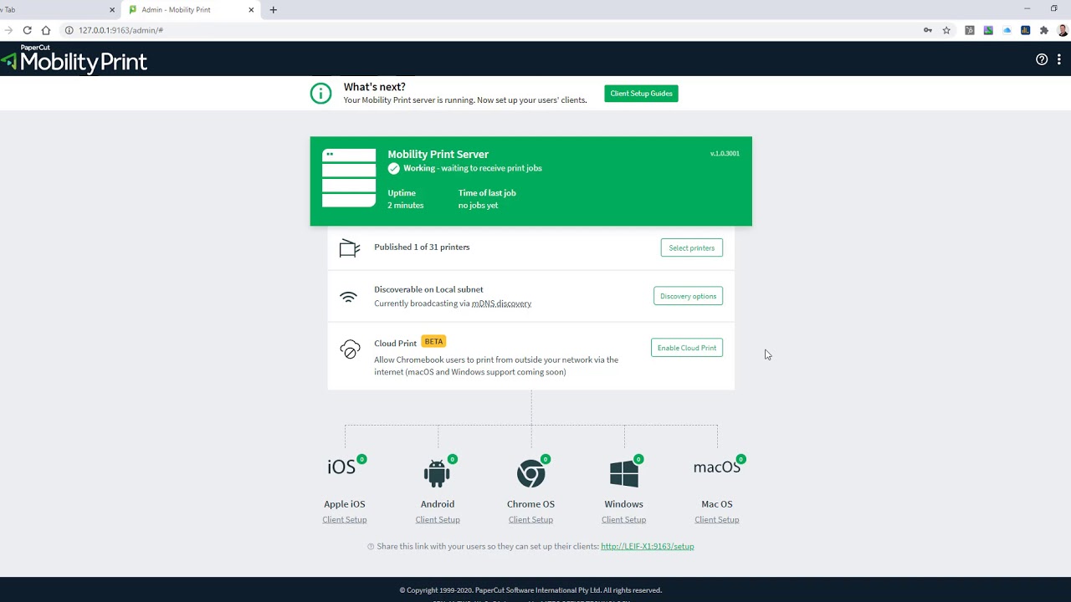This screenshot has height=602, width=1071.
Task: Open the Mobility Print help icon
Action: tap(1042, 59)
